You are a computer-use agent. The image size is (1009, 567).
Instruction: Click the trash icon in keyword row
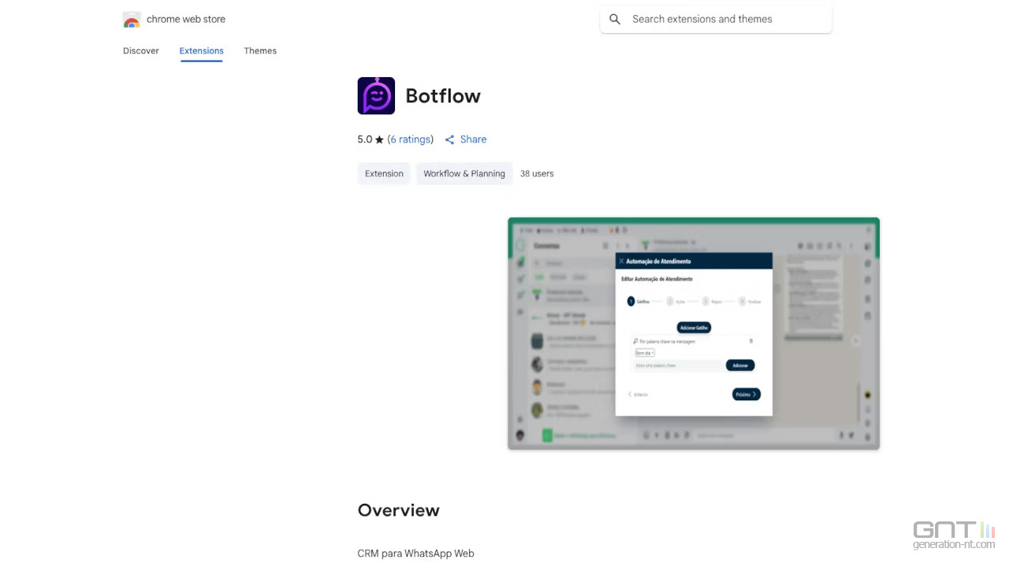point(750,341)
